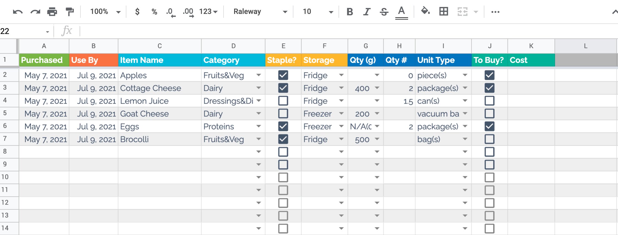
Task: Click the Undo arrow icon
Action: click(18, 12)
